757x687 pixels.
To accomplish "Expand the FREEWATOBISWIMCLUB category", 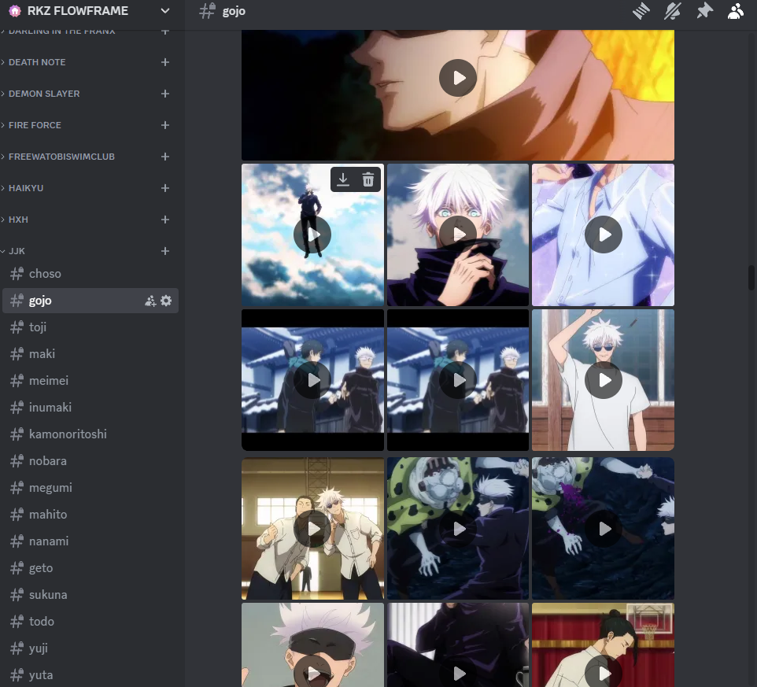I will [x=61, y=157].
